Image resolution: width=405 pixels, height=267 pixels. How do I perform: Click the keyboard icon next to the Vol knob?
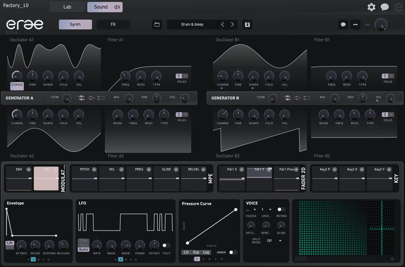click(355, 25)
